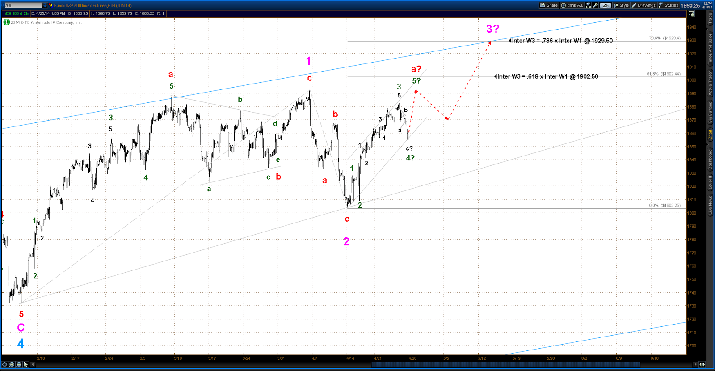Expand the symbol selector dropdown arrow
Image resolution: width=715 pixels, height=371 pixels.
tap(45, 5)
